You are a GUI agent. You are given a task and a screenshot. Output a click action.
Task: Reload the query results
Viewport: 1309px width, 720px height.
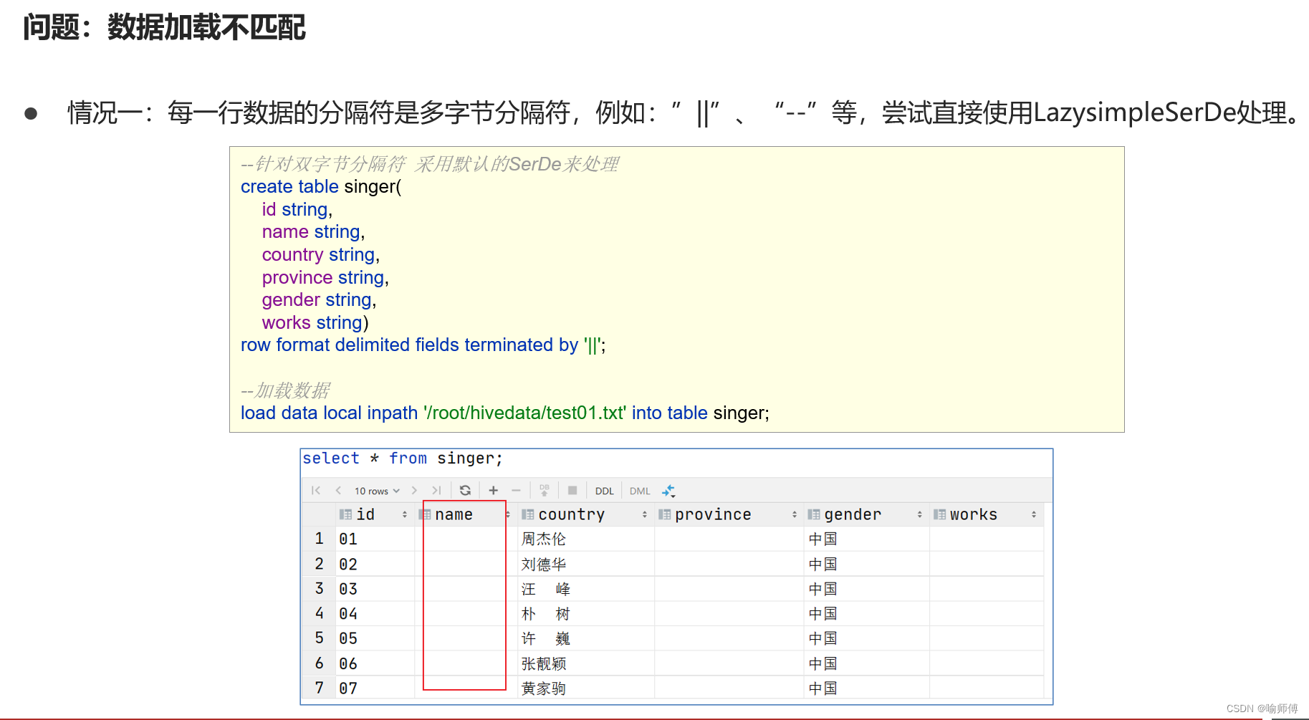465,491
